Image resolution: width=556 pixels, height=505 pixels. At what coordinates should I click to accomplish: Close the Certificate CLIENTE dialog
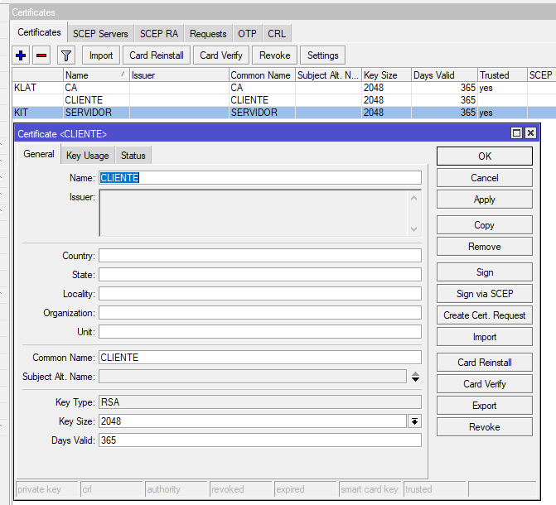530,133
